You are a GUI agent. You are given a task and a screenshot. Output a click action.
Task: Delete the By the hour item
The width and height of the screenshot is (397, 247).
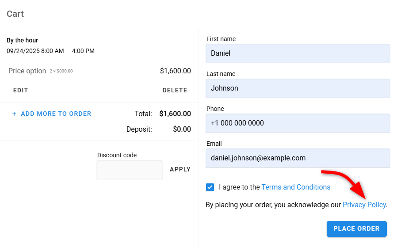tap(175, 90)
